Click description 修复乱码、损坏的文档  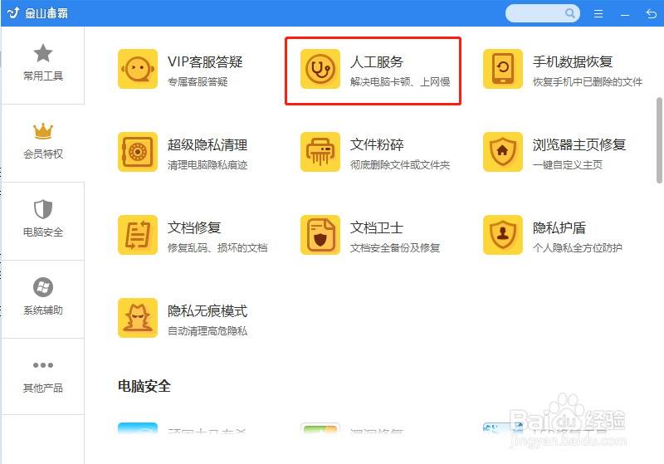[217, 247]
